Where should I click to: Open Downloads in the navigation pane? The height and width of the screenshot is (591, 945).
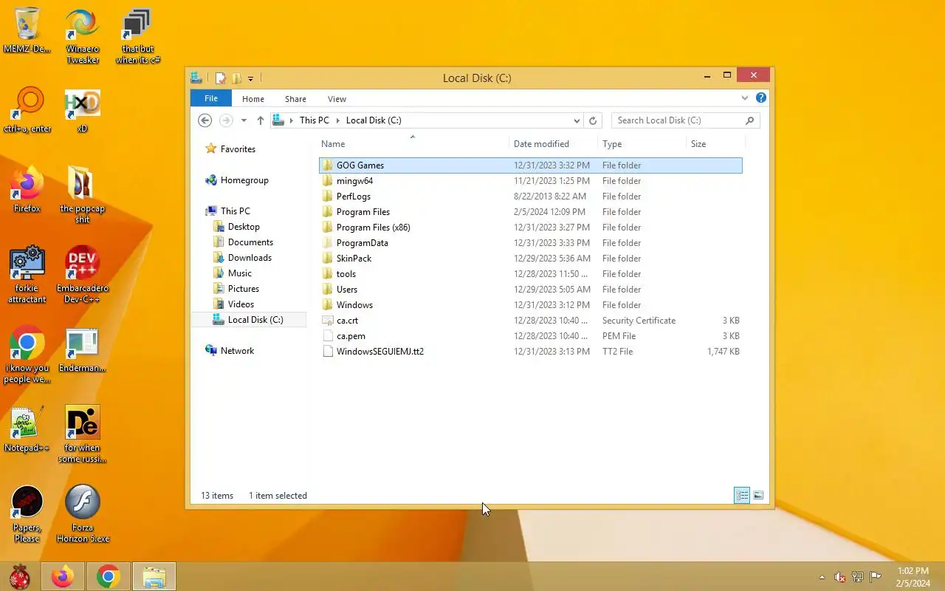click(x=242, y=258)
